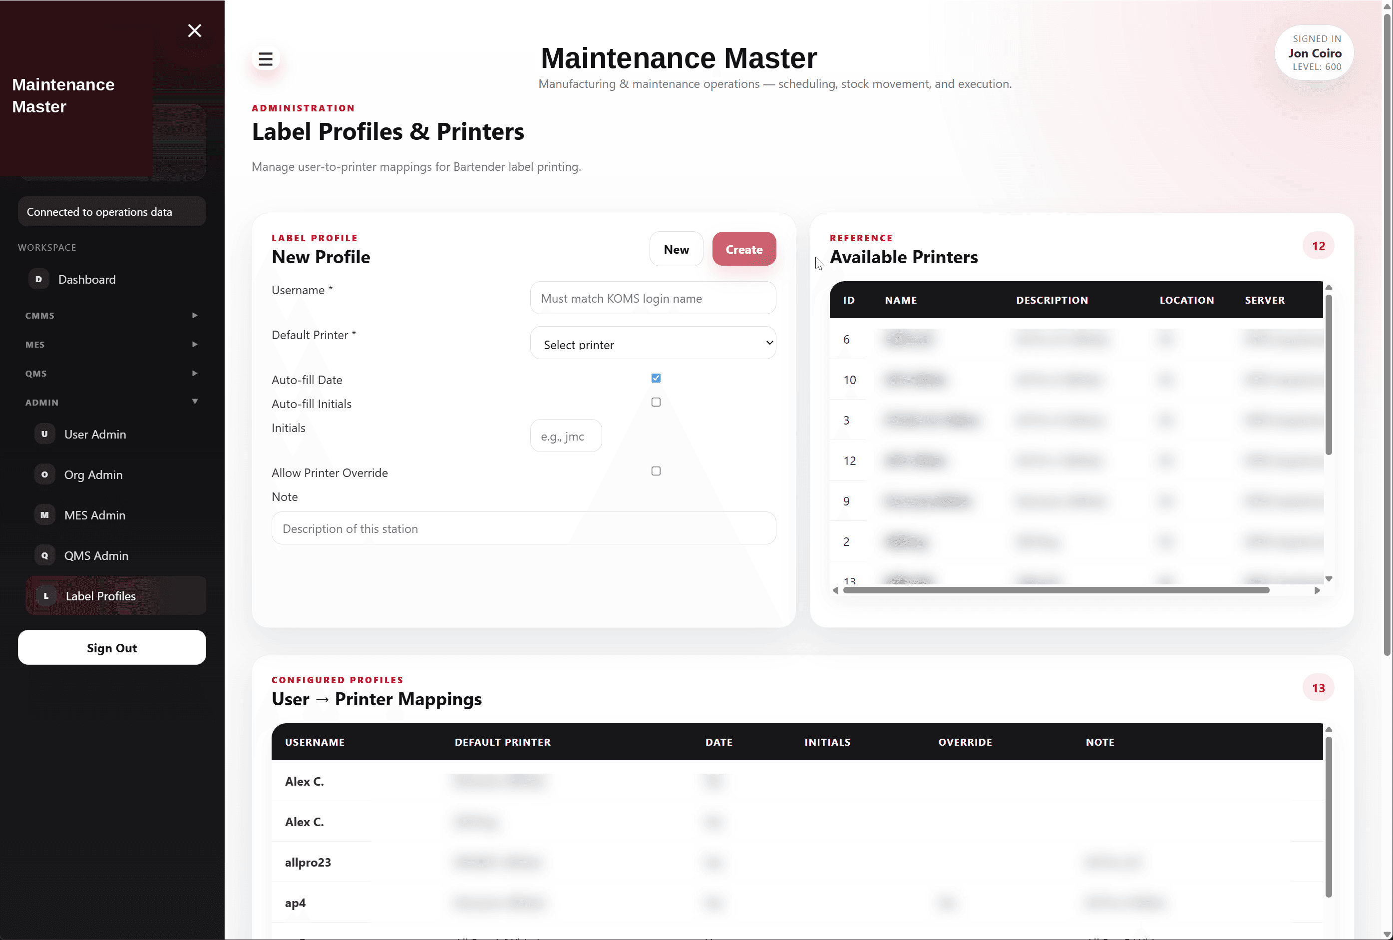Screen dimensions: 1393x940
Task: Select the allpro23 mapping row
Action: click(x=797, y=862)
